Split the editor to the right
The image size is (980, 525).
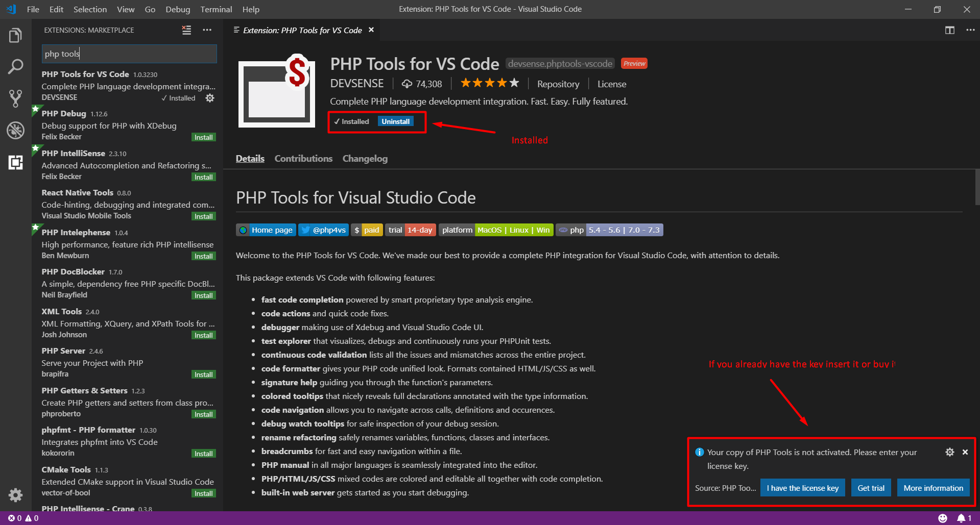click(x=949, y=30)
